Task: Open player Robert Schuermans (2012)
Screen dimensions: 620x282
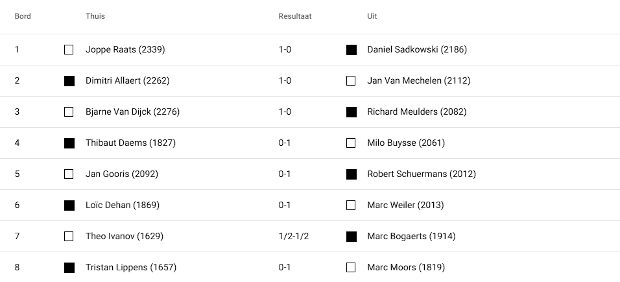Action: click(x=422, y=174)
